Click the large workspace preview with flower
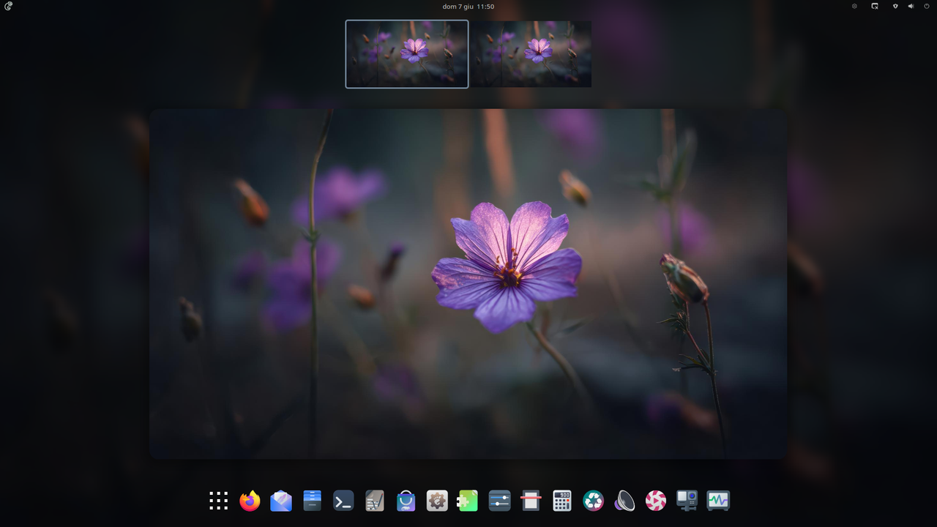Viewport: 937px width, 527px height. tap(468, 284)
